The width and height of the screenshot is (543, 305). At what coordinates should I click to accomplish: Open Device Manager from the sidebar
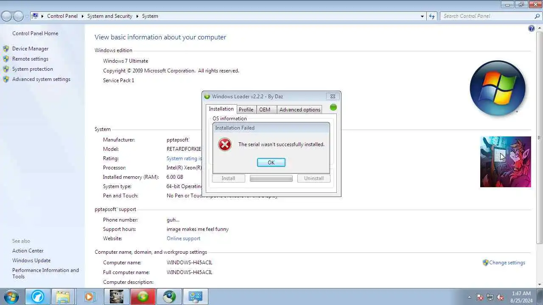pyautogui.click(x=30, y=49)
